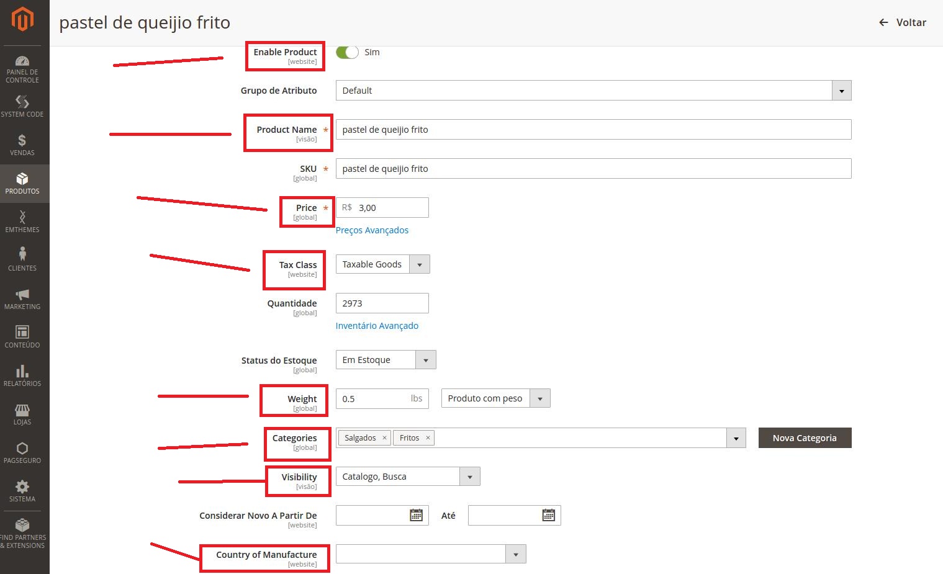Click into the Product Name field

[593, 130]
